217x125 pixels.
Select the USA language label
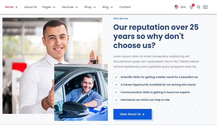(x=183, y=7)
